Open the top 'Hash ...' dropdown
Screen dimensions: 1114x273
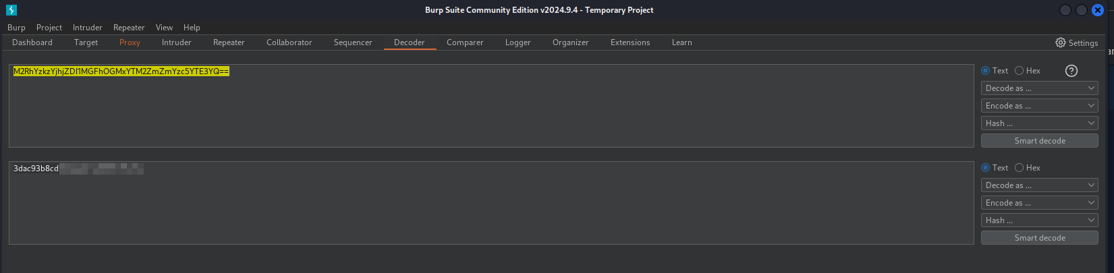click(1039, 123)
